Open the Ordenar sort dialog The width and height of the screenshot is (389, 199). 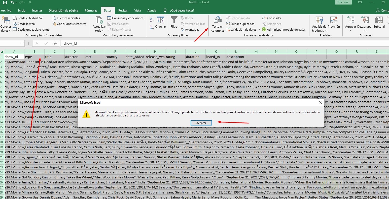pyautogui.click(x=160, y=22)
